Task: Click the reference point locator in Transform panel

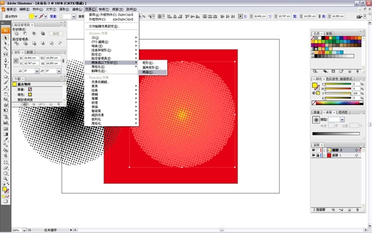Action: [16, 61]
